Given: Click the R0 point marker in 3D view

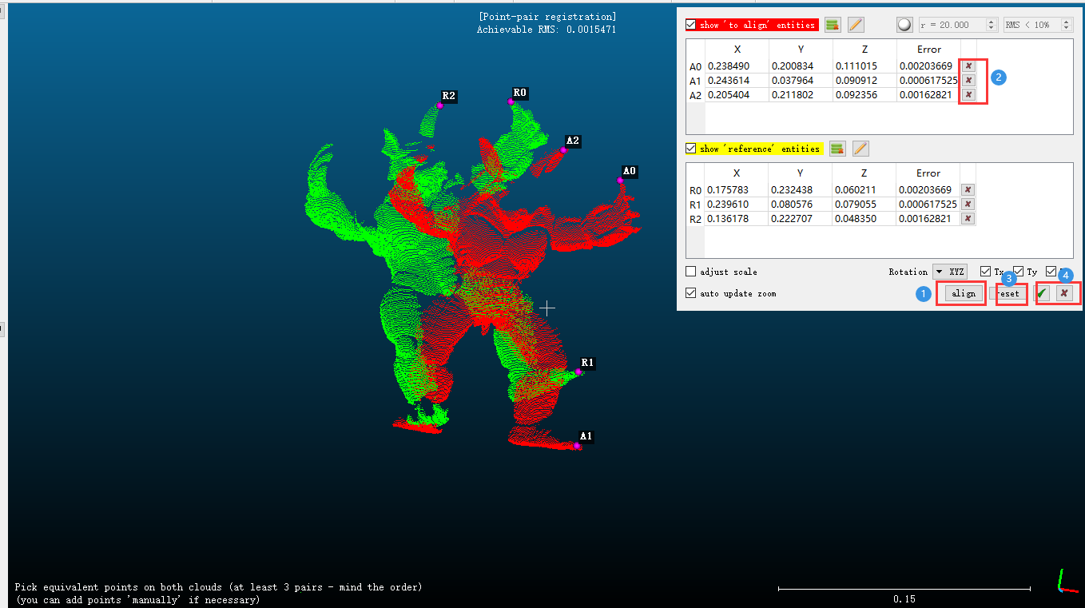Looking at the screenshot, I should coord(510,101).
